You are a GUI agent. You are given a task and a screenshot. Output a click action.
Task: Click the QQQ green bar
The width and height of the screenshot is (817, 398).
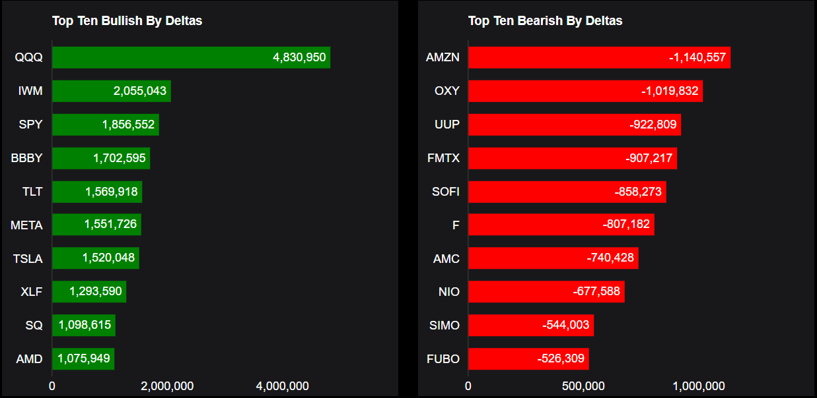pos(191,57)
